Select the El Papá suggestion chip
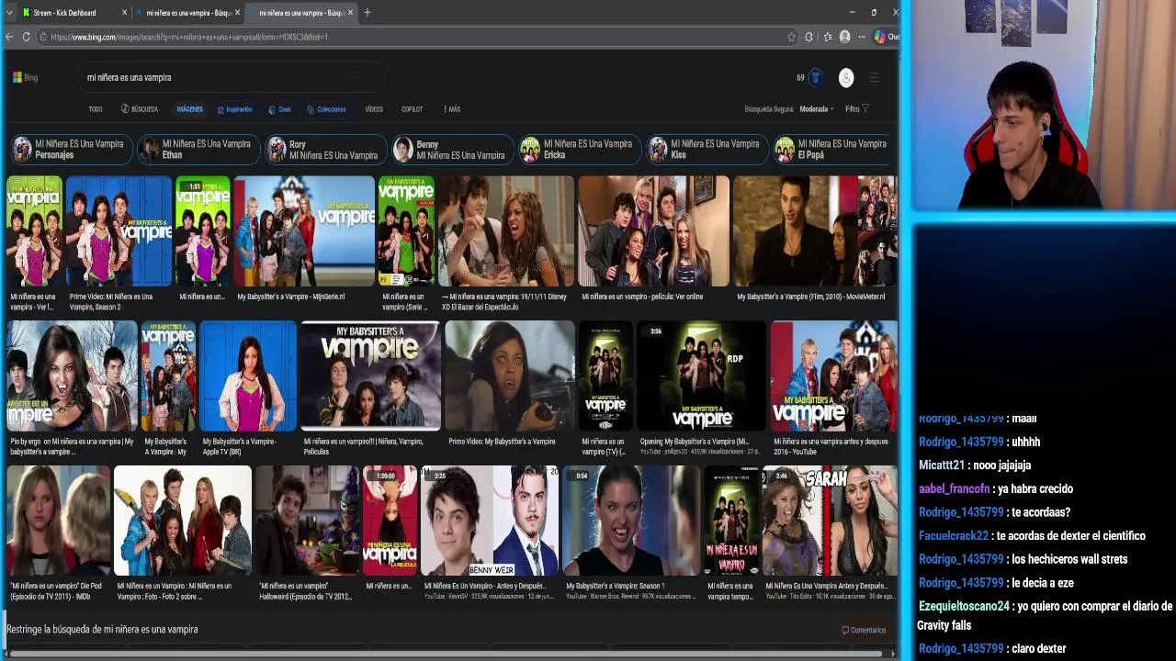This screenshot has height=661, width=1176. click(834, 150)
